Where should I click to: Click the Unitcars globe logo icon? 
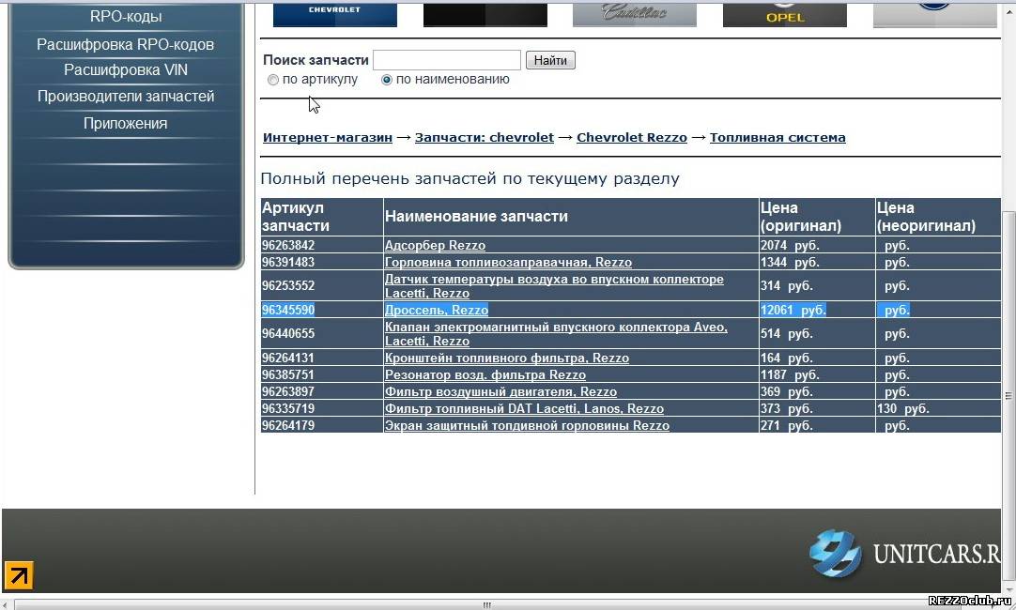[x=836, y=553]
